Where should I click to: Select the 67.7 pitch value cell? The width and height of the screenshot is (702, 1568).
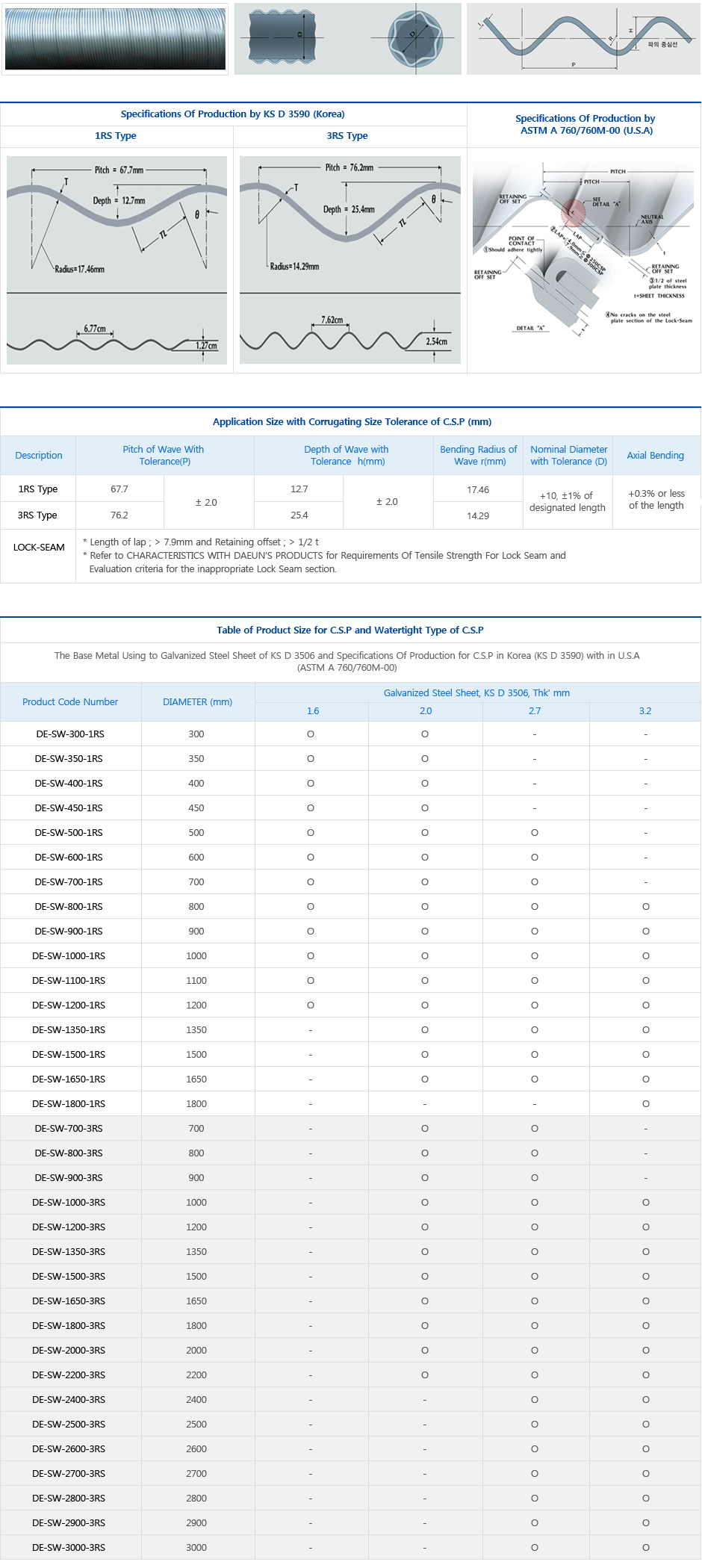coord(119,489)
